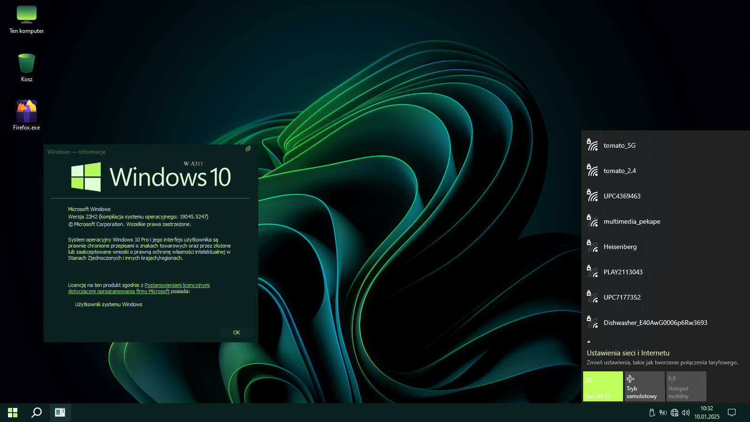Expand the tomato_5G network entry

click(x=665, y=145)
